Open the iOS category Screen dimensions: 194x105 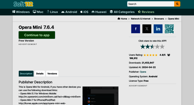(84, 12)
